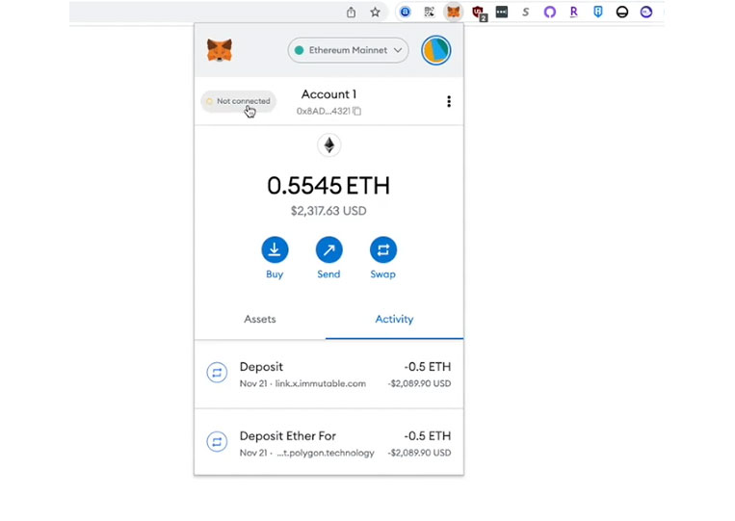Open the blue circular password manager extension
This screenshot has width=735, height=521.
406,12
